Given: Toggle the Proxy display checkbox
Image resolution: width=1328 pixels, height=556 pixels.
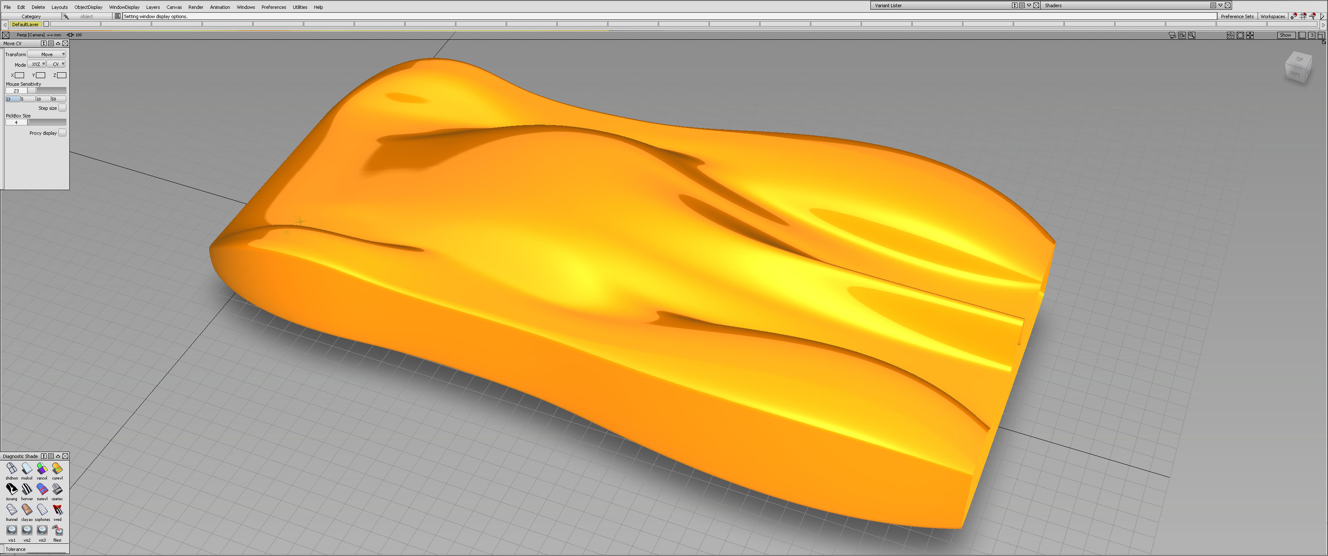Looking at the screenshot, I should [x=62, y=133].
